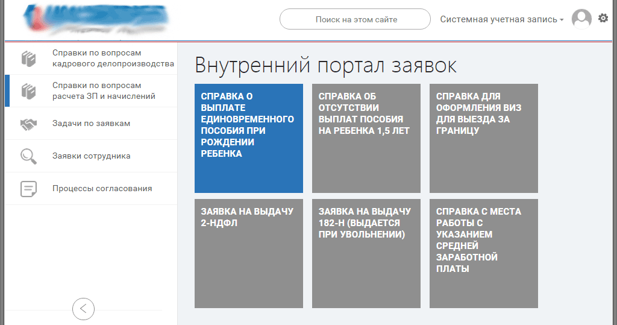Select tile Справка для оформления виз
617x325 pixels.
tap(483, 138)
